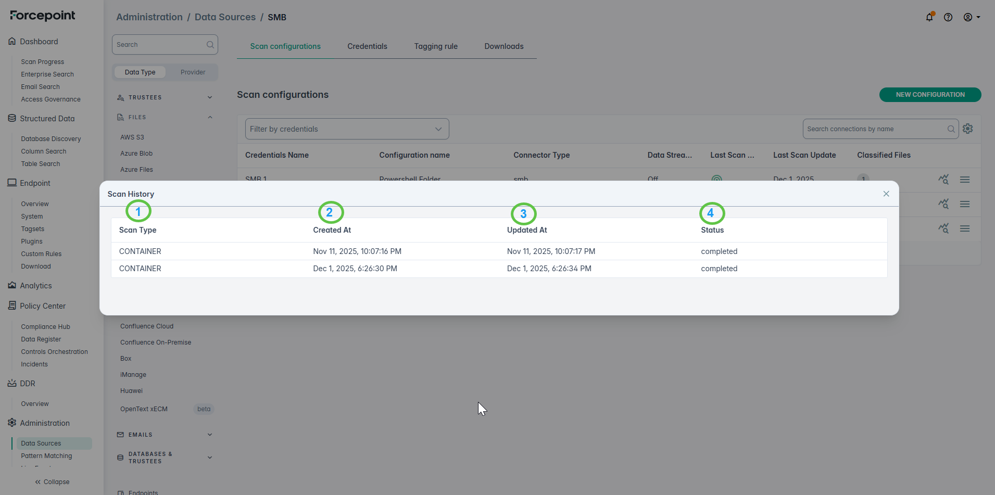Switch to the Credentials tab

(x=367, y=46)
